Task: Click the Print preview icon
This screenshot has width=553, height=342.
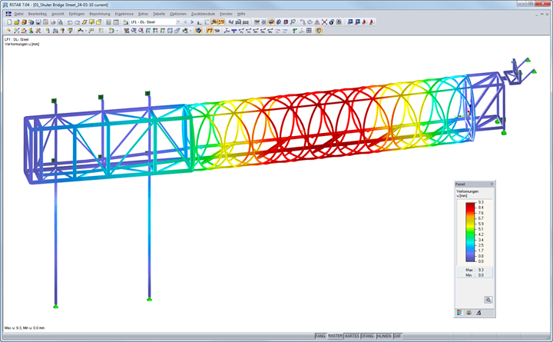Action: click(61, 22)
